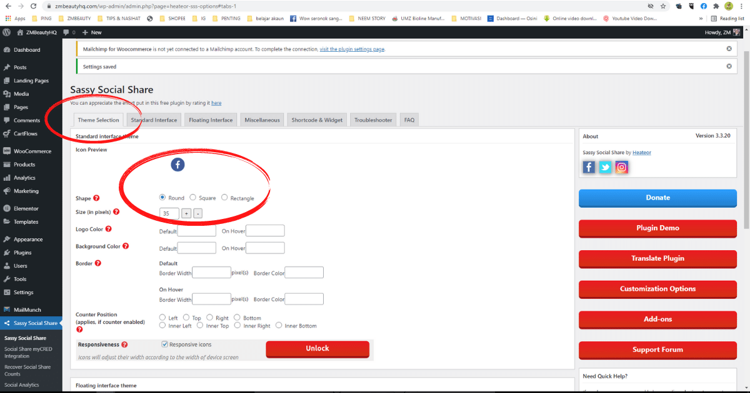Click the Logo Color default field
The width and height of the screenshot is (750, 393).
(x=196, y=230)
